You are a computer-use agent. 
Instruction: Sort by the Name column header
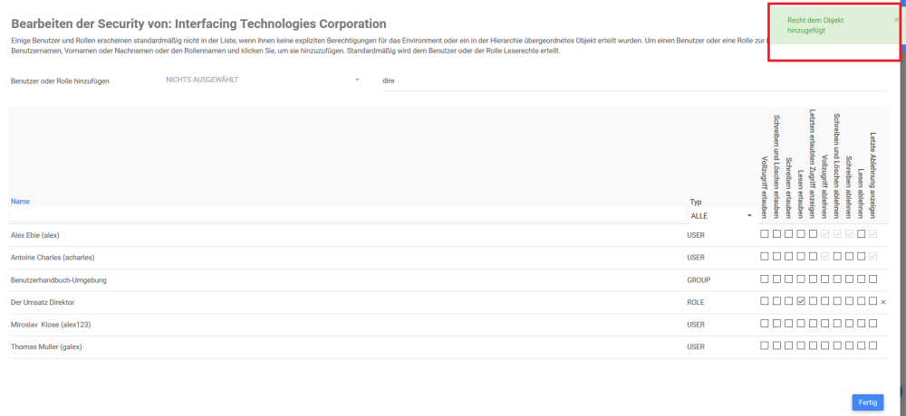20,202
